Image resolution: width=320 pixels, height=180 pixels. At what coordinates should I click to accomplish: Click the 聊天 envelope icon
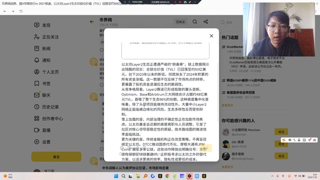[x=36, y=95]
